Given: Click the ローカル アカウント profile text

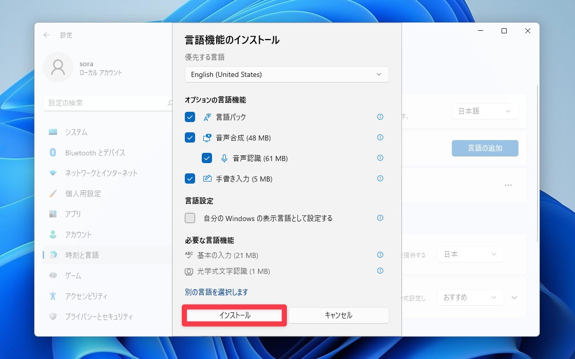Looking at the screenshot, I should coord(101,72).
